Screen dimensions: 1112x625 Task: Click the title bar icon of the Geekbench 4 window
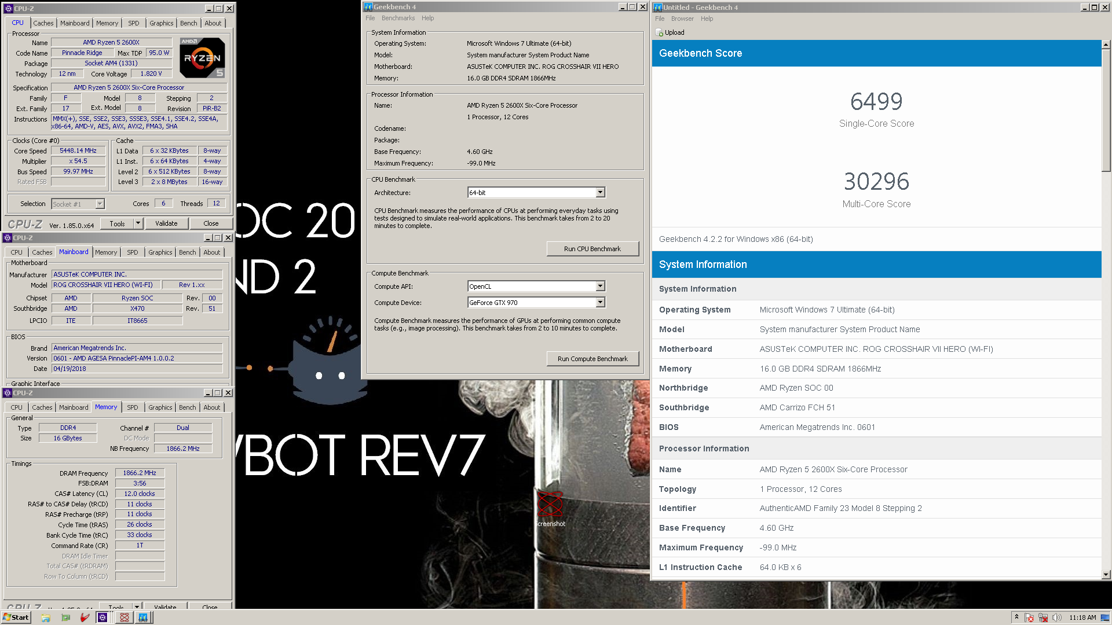pos(368,7)
